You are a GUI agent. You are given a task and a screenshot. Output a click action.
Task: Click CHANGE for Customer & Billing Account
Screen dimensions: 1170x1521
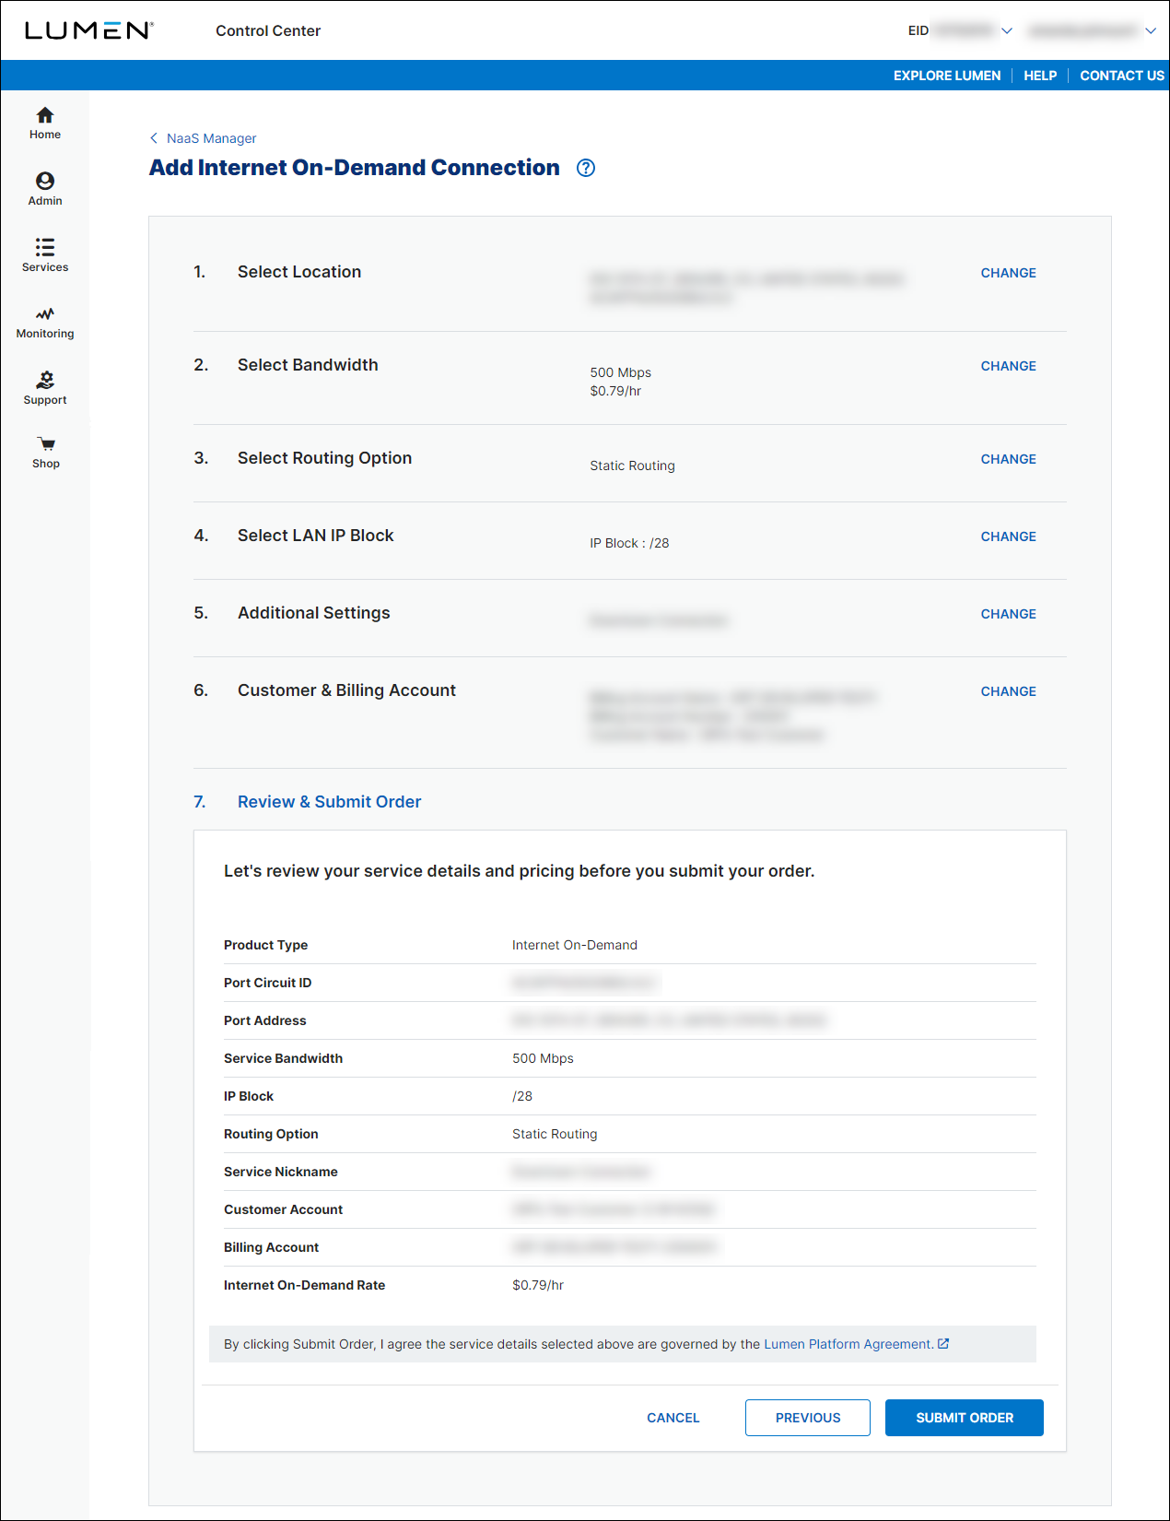click(1009, 691)
